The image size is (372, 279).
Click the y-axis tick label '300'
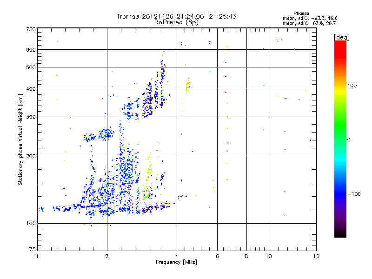[x=31, y=117]
